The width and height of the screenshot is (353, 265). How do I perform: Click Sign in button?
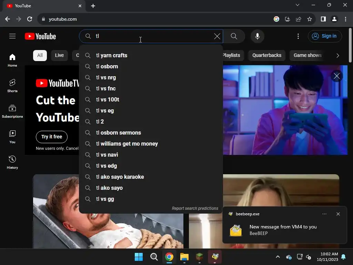click(325, 36)
